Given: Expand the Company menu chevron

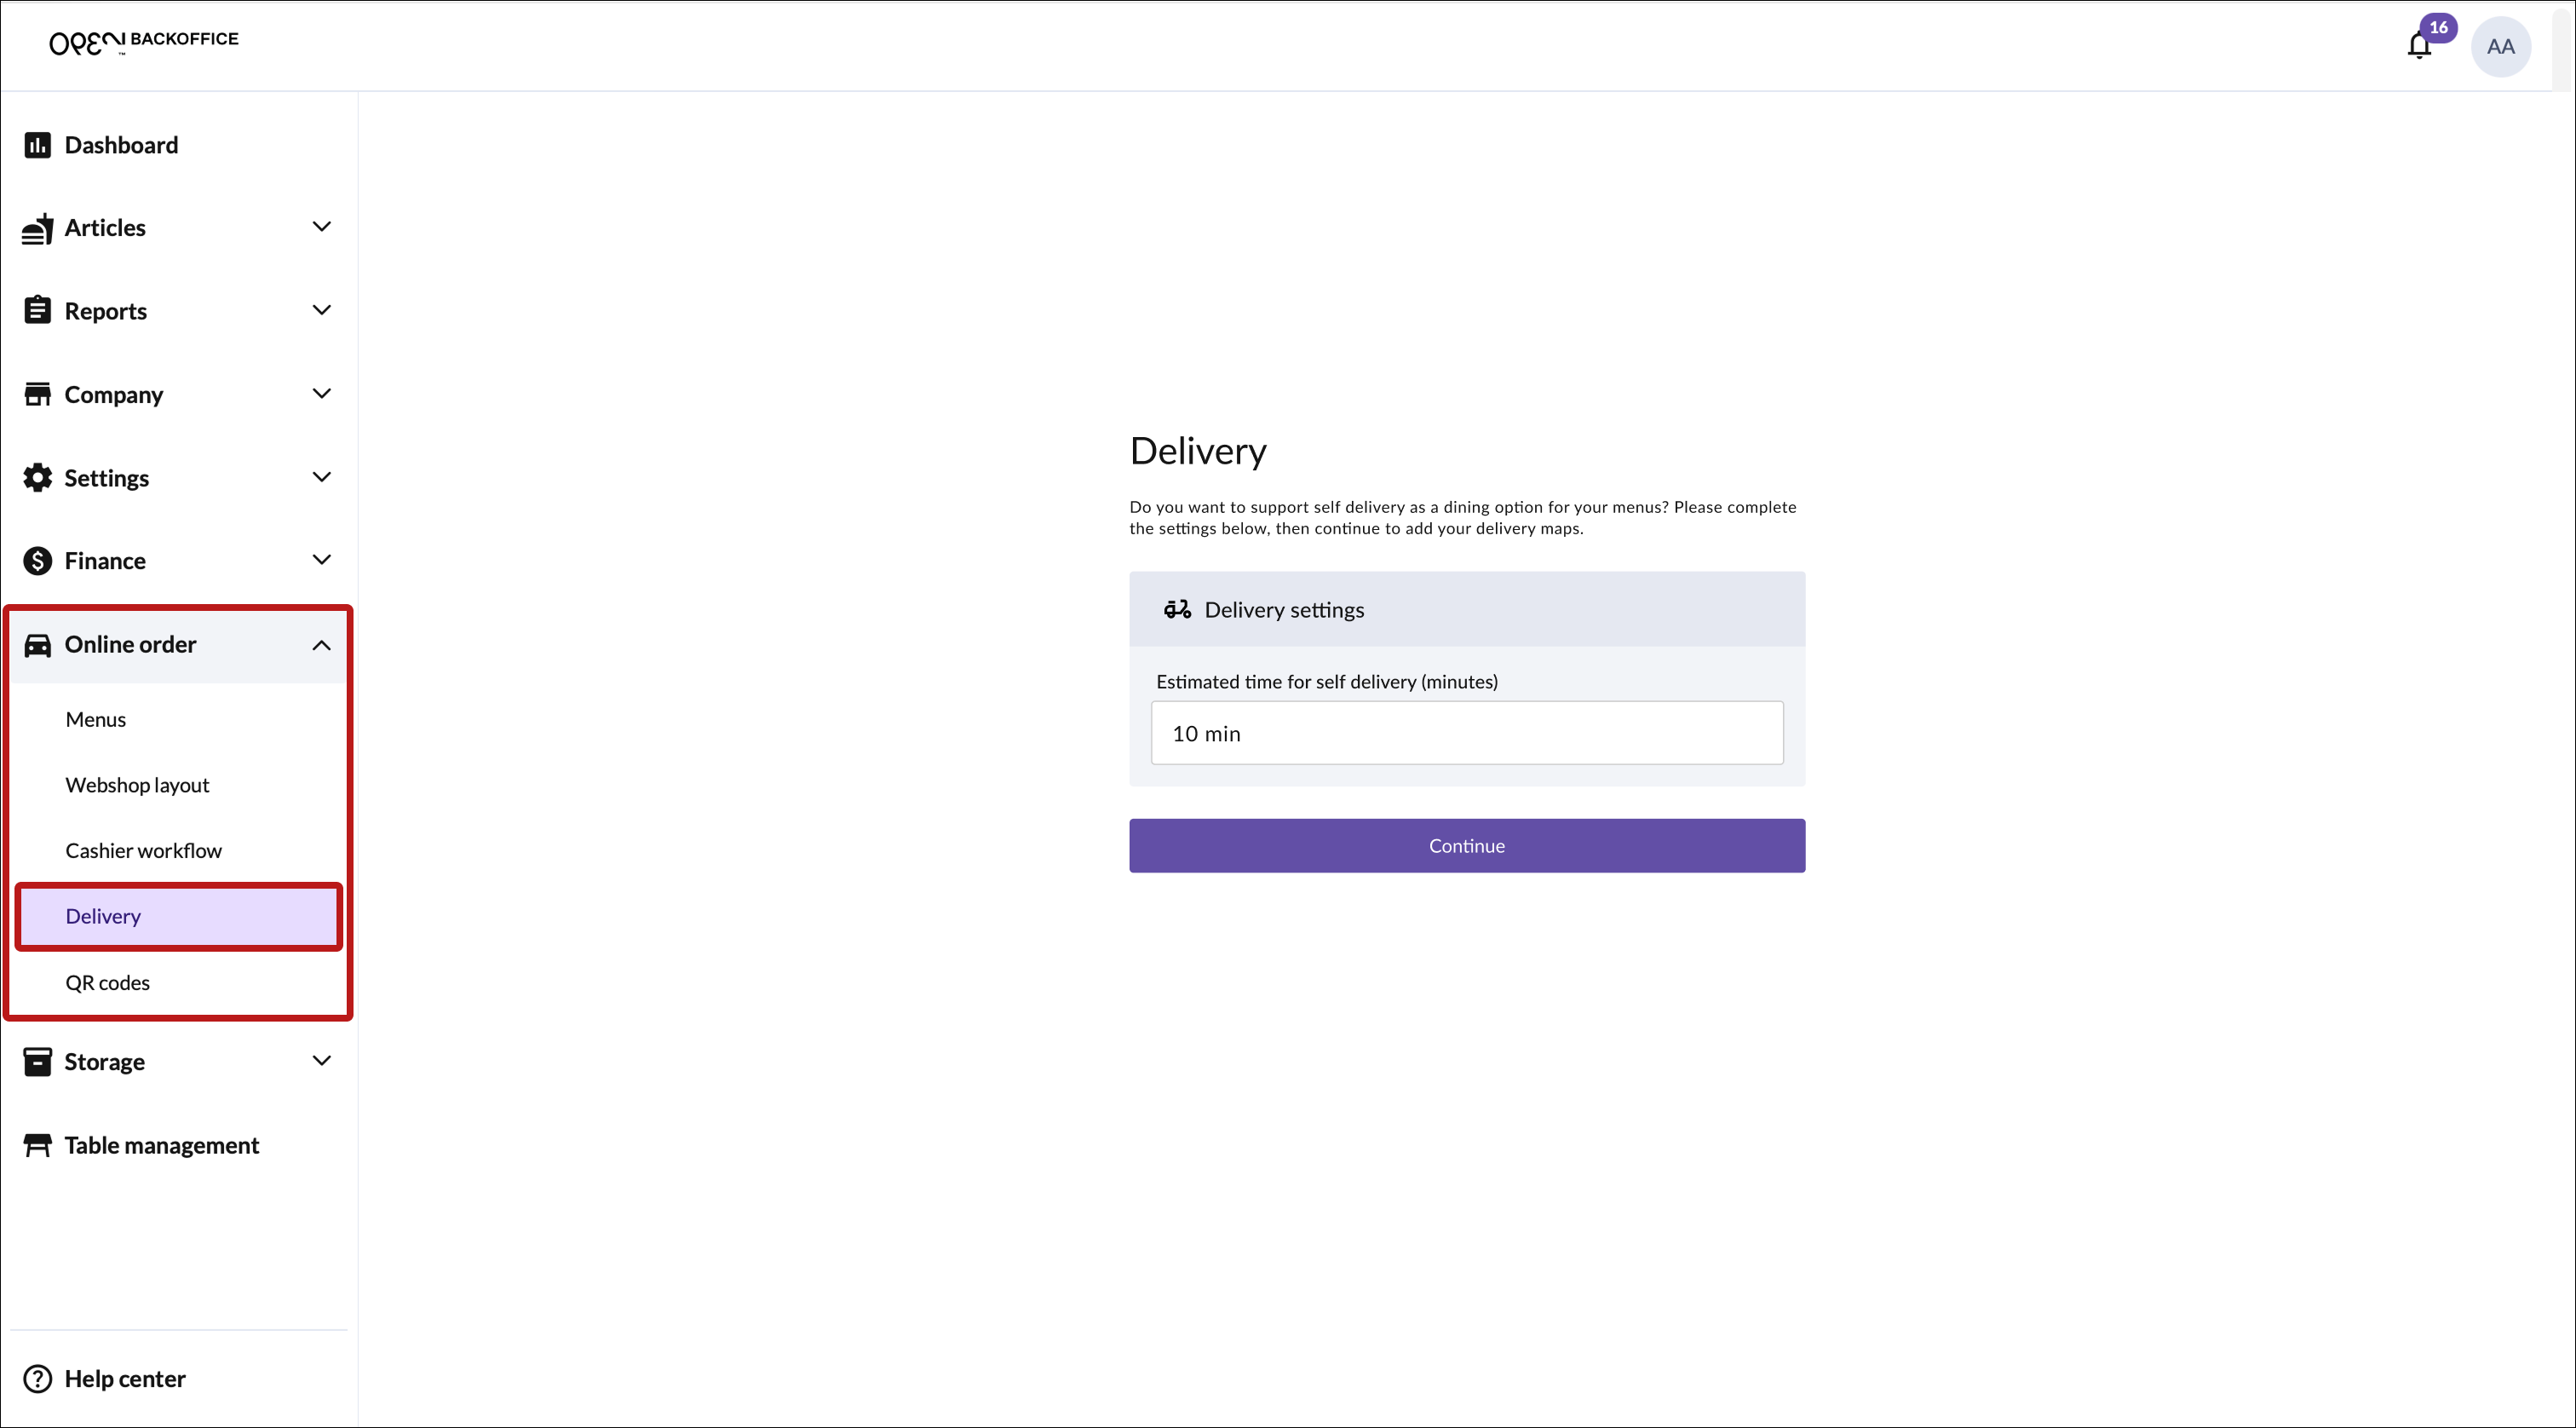Looking at the screenshot, I should [x=321, y=394].
